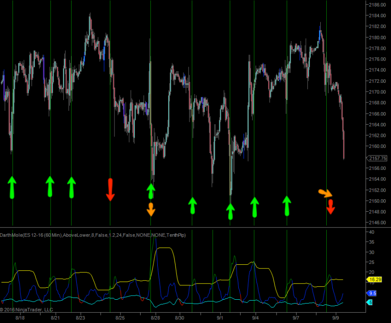
Task: Click the 2160.00 price axis label
Action: pyautogui.click(x=378, y=146)
